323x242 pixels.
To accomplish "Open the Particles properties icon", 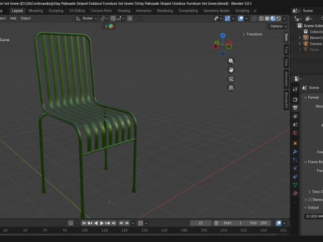I will [295, 160].
